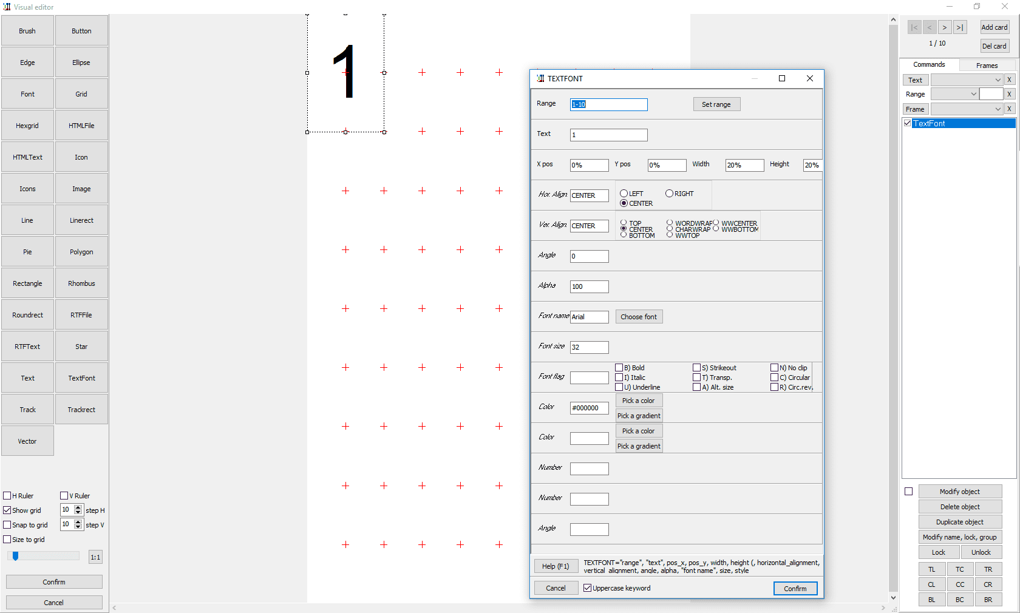Select the Star tool
1020x613 pixels.
[x=81, y=347]
